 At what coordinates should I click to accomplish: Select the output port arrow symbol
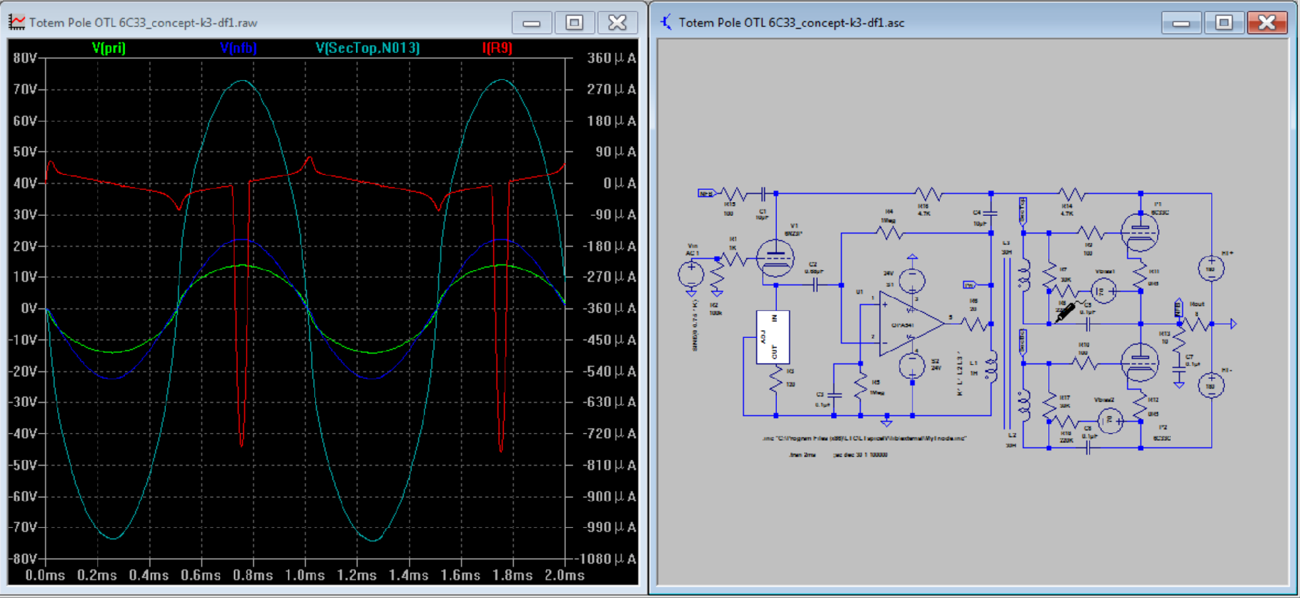1234,324
